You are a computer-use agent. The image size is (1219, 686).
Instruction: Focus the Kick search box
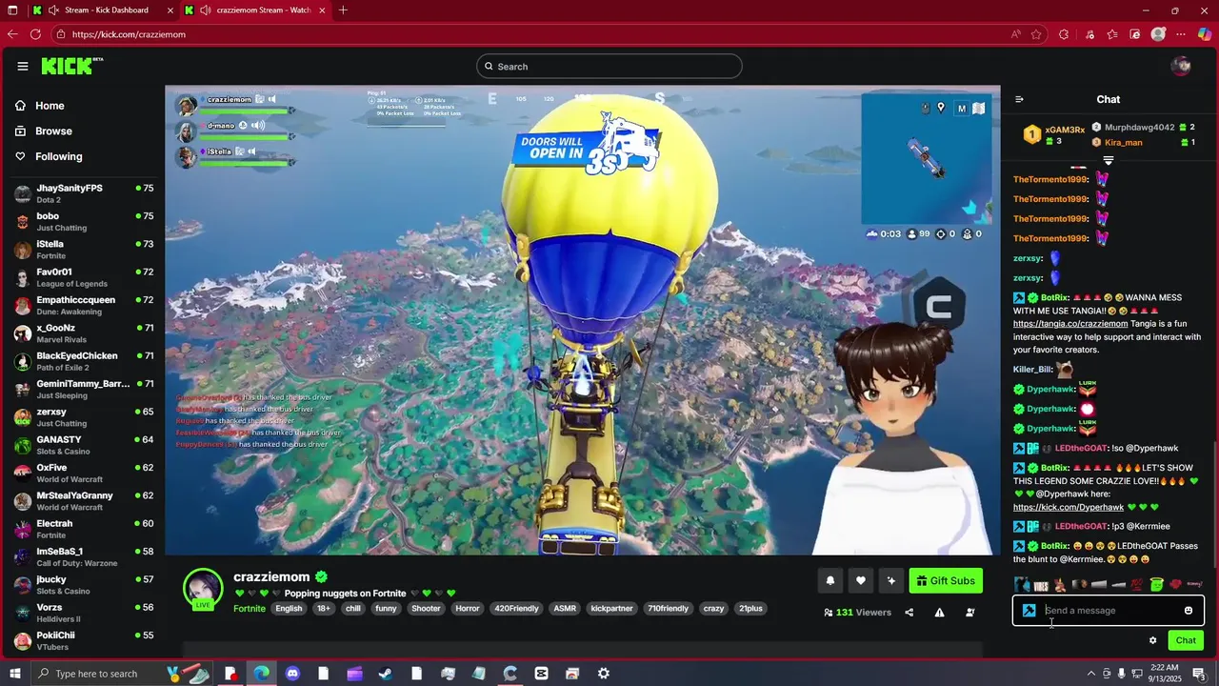click(x=609, y=67)
